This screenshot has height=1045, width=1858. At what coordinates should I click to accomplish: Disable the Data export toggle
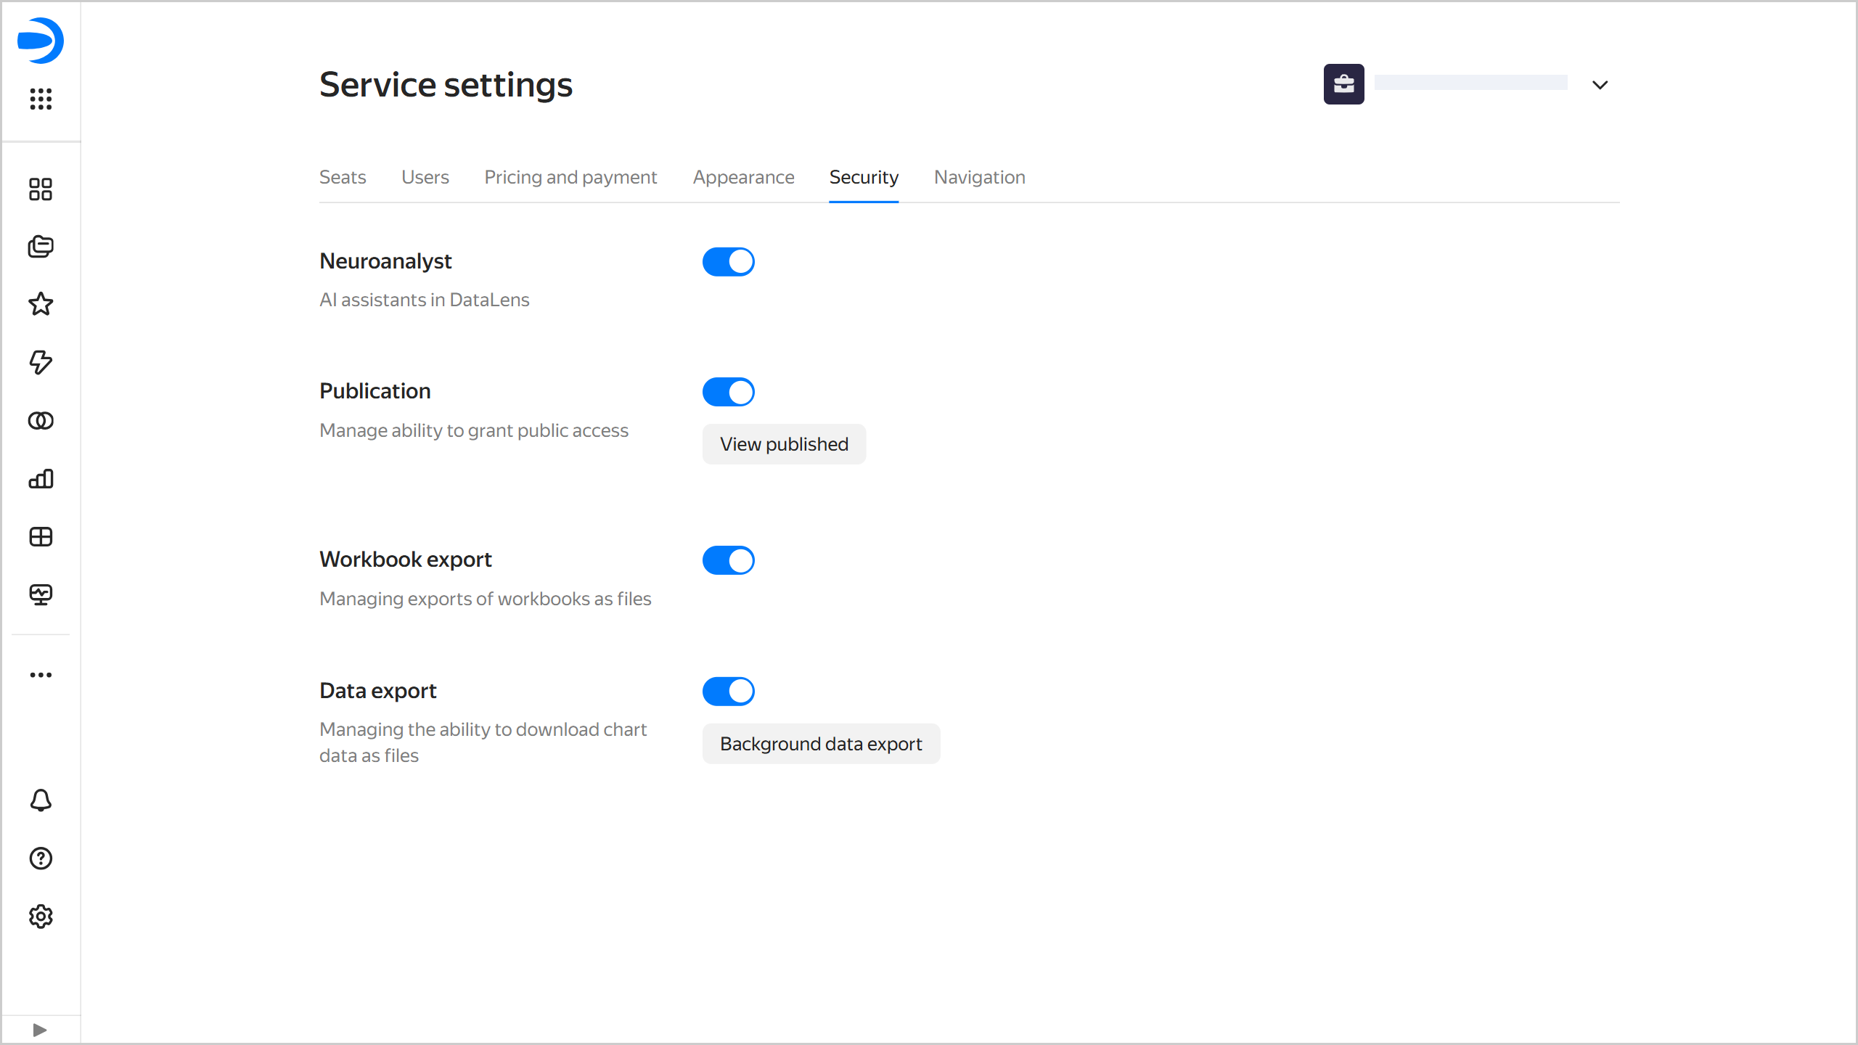tap(728, 692)
